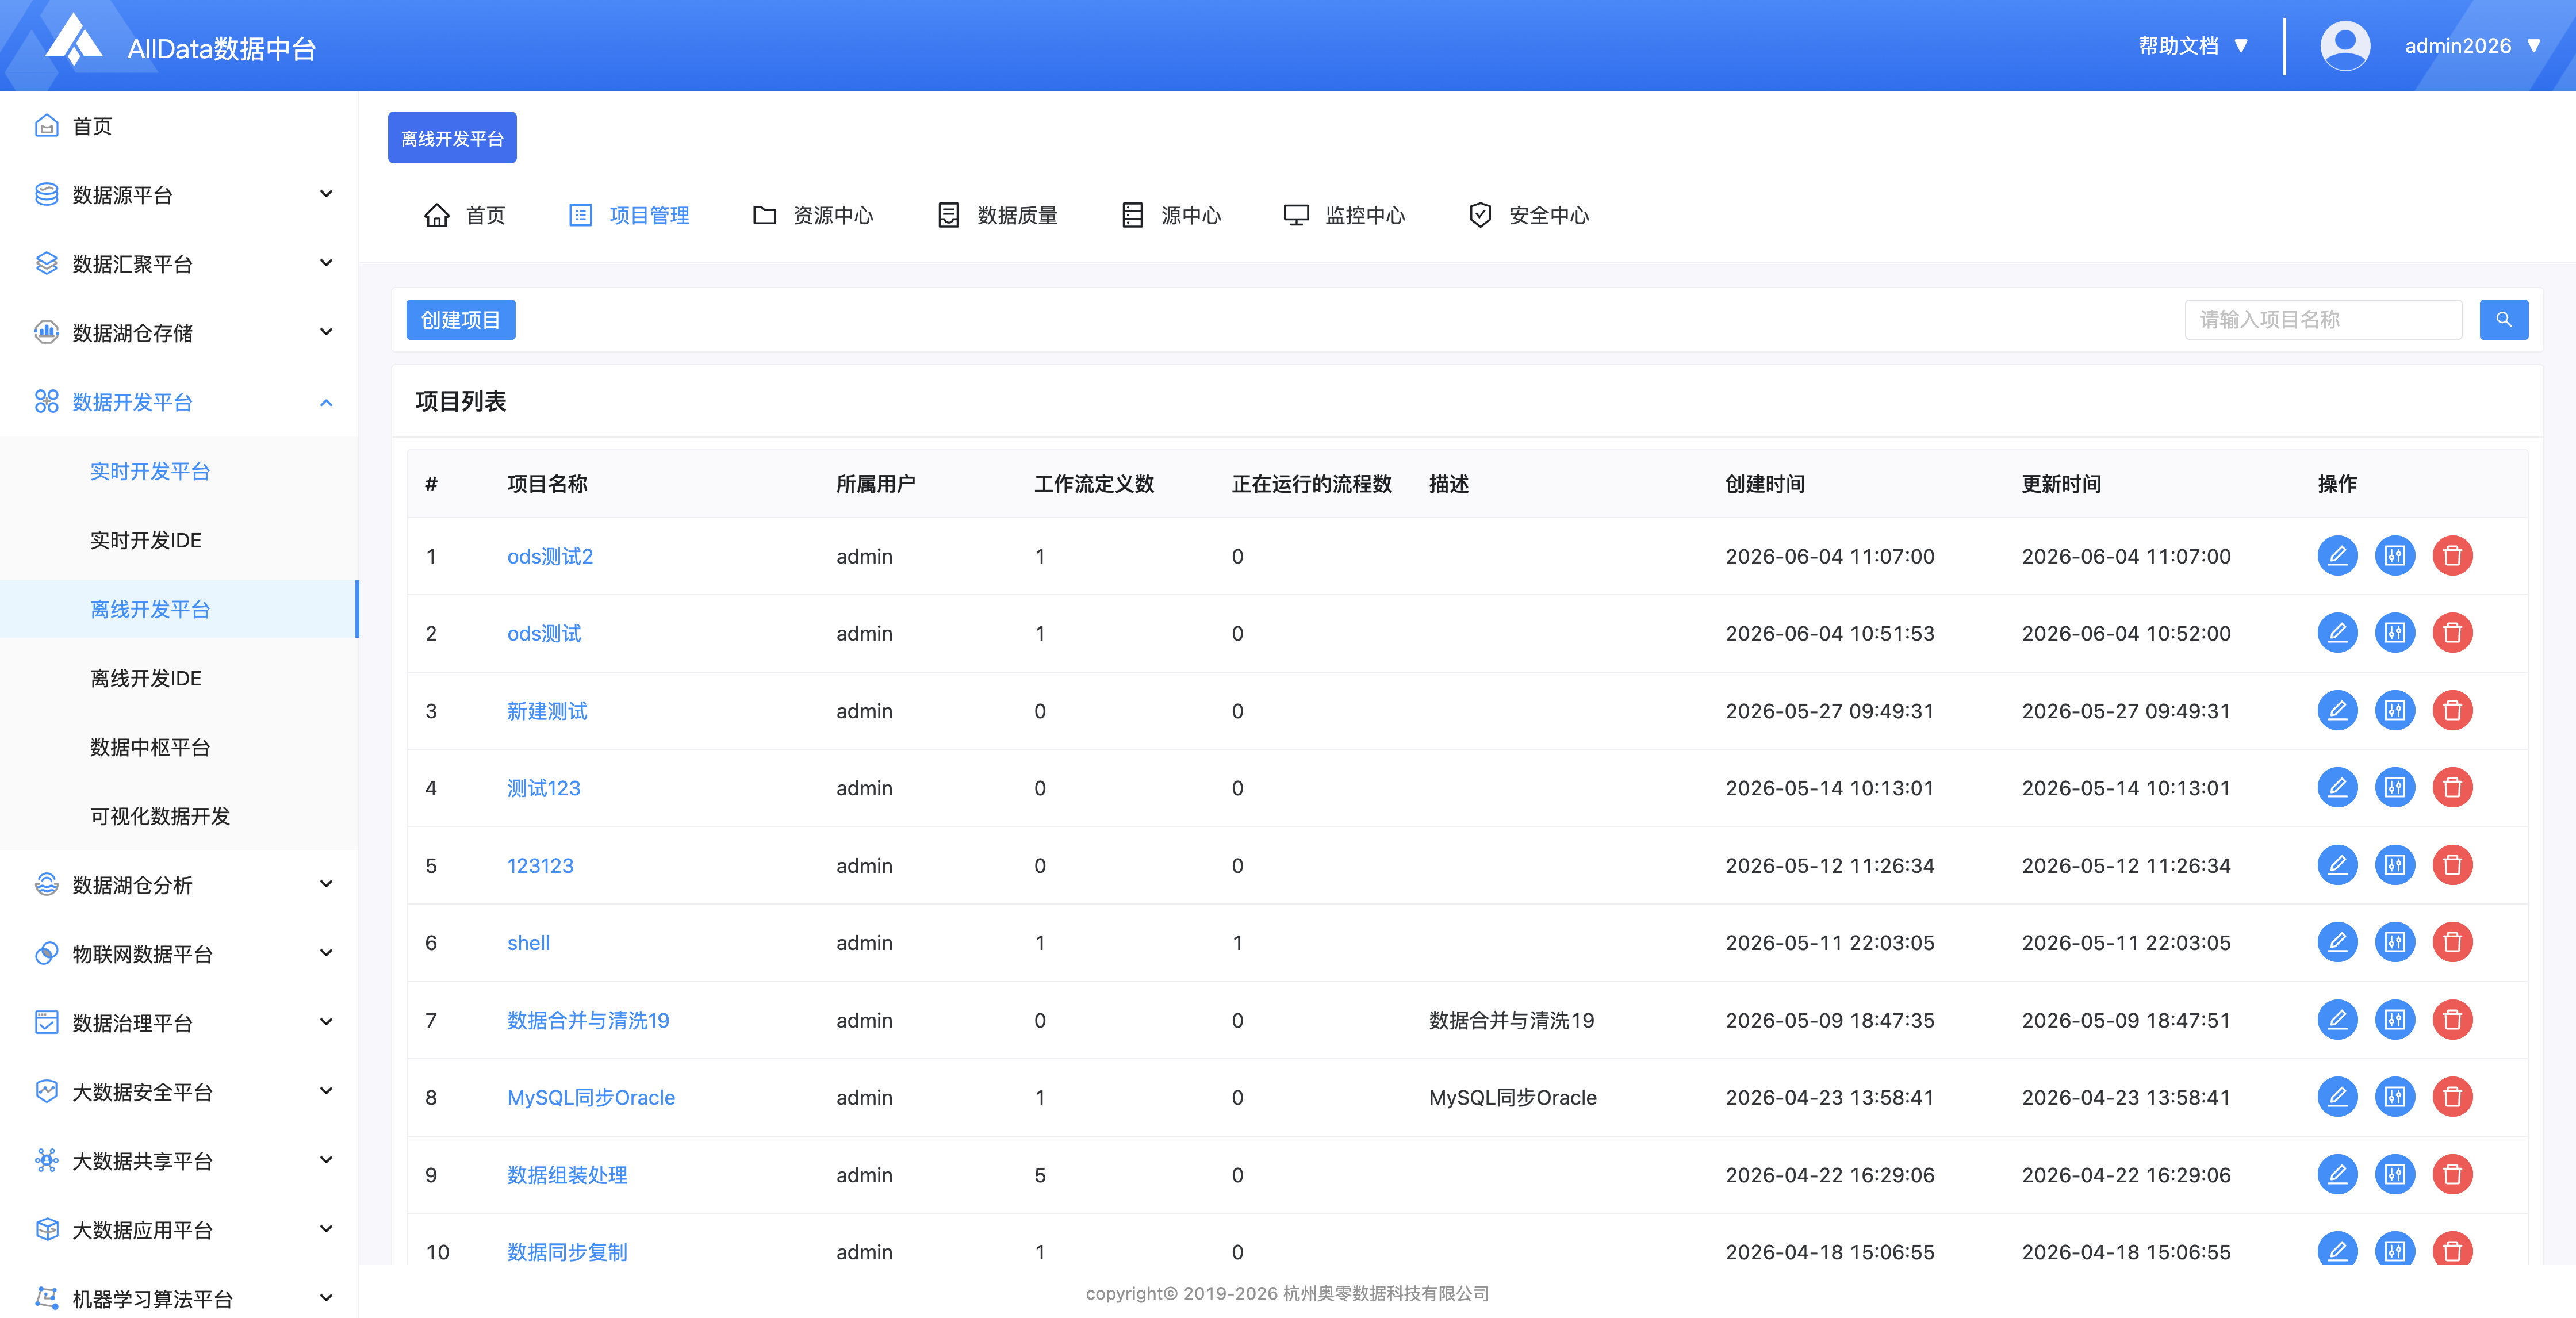
Task: Delete the shell project
Action: [x=2452, y=942]
